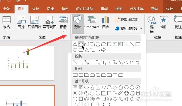182x106 pixels.
Task: Select the donut ring shape
Action: [x=87, y=99]
